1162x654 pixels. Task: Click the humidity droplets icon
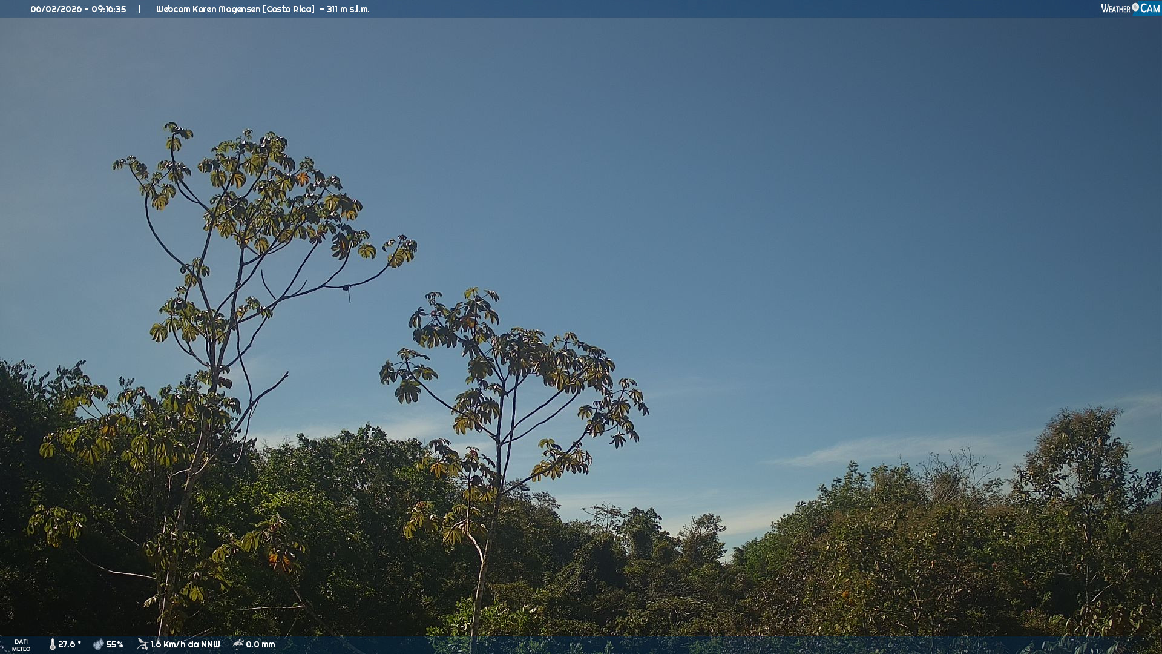(x=98, y=644)
